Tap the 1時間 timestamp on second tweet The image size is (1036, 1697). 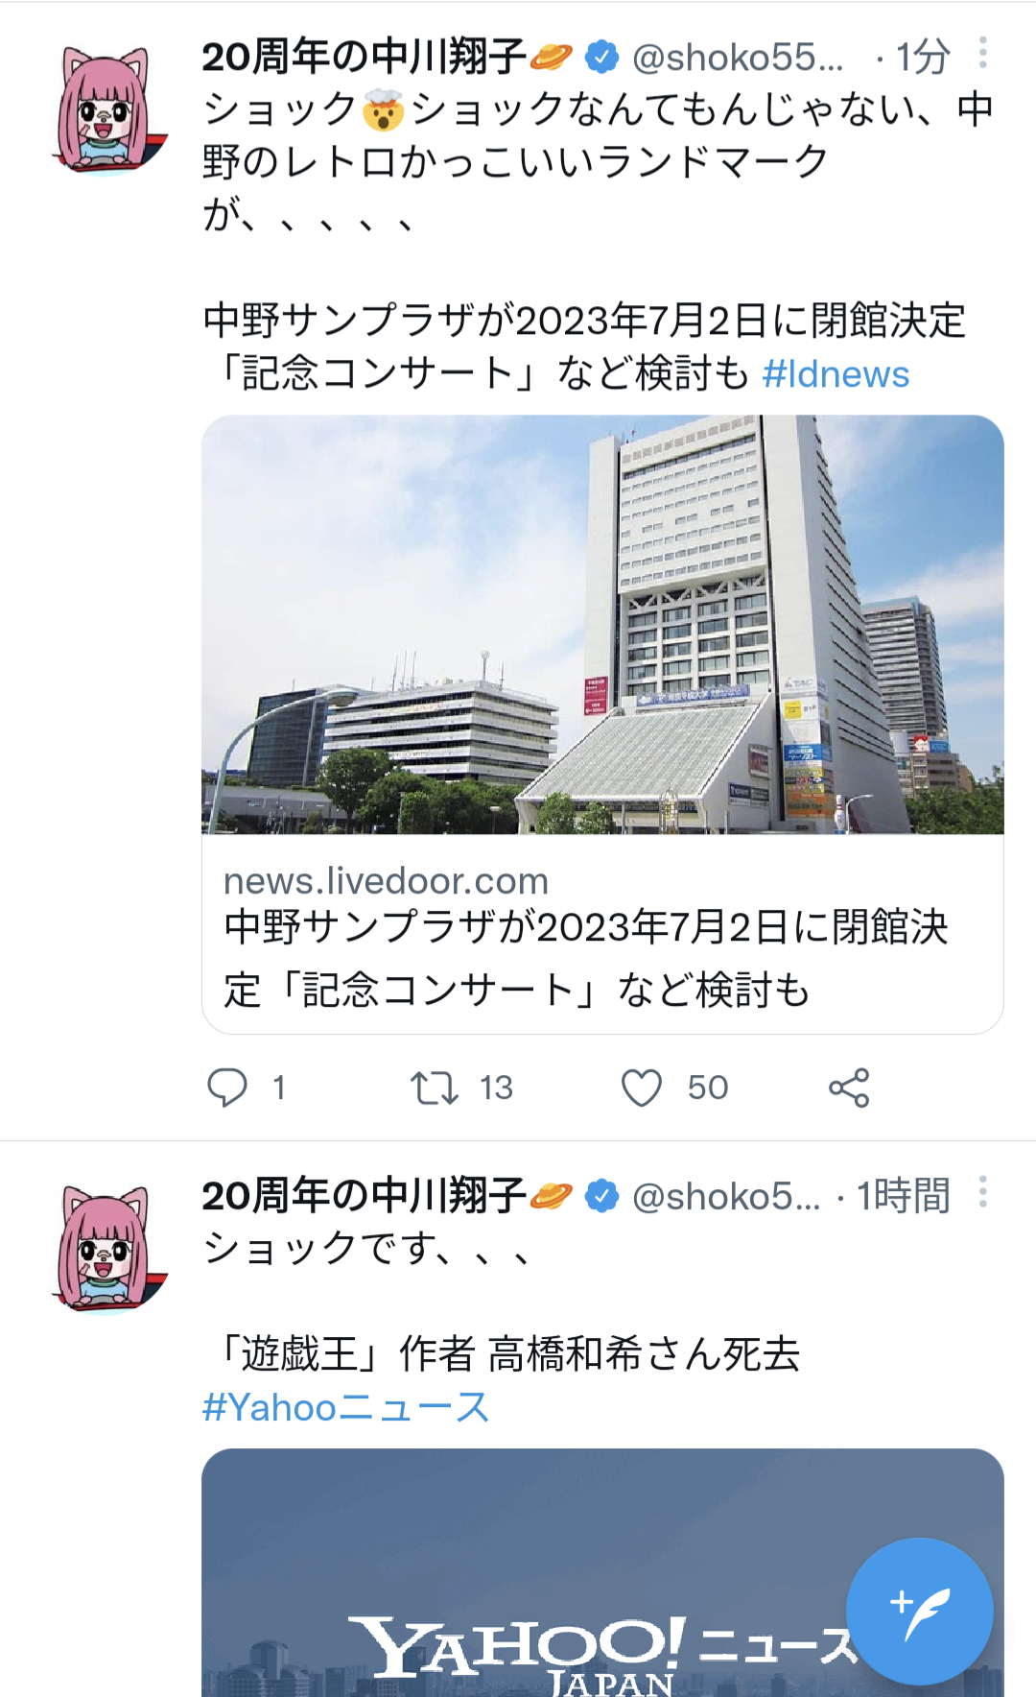(904, 1196)
